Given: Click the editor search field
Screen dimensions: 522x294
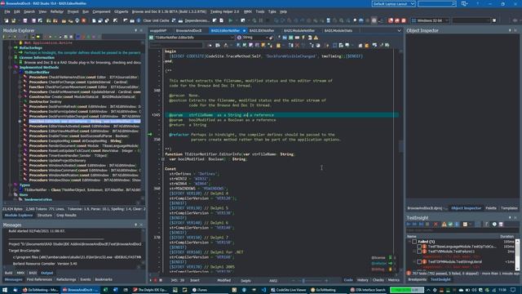Looking at the screenshot, I should click(x=176, y=45).
